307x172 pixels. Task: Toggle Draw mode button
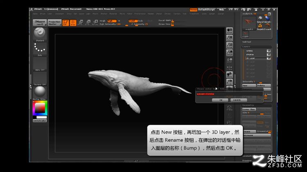point(73,23)
